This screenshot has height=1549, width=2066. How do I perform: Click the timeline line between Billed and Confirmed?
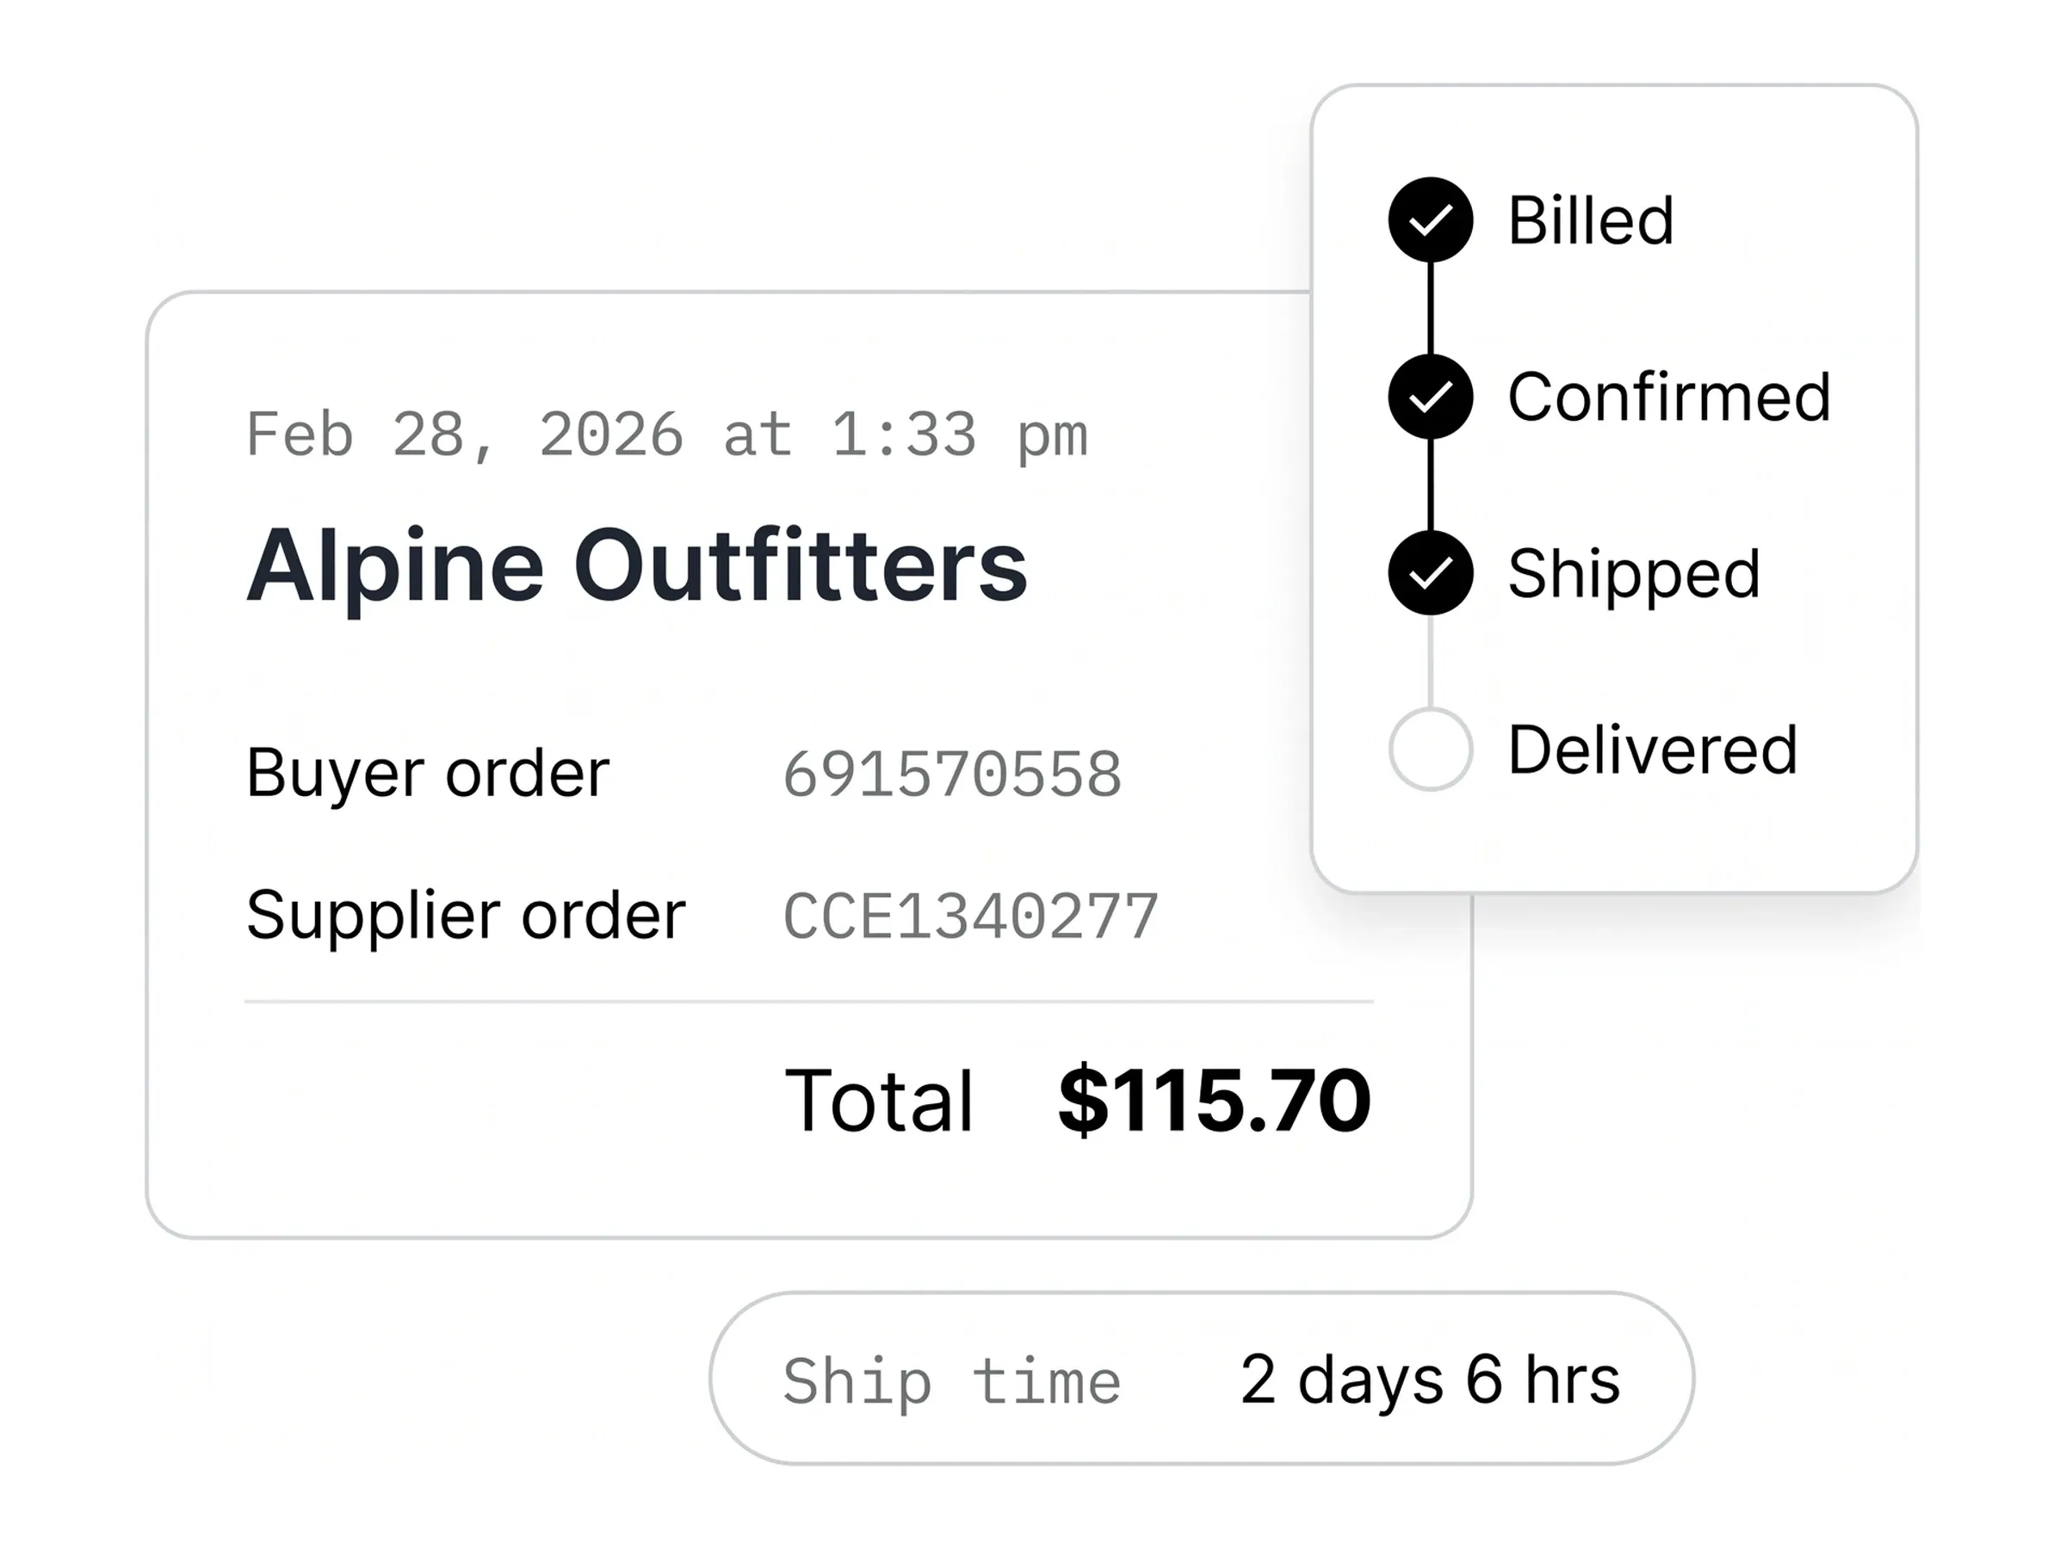(1430, 308)
